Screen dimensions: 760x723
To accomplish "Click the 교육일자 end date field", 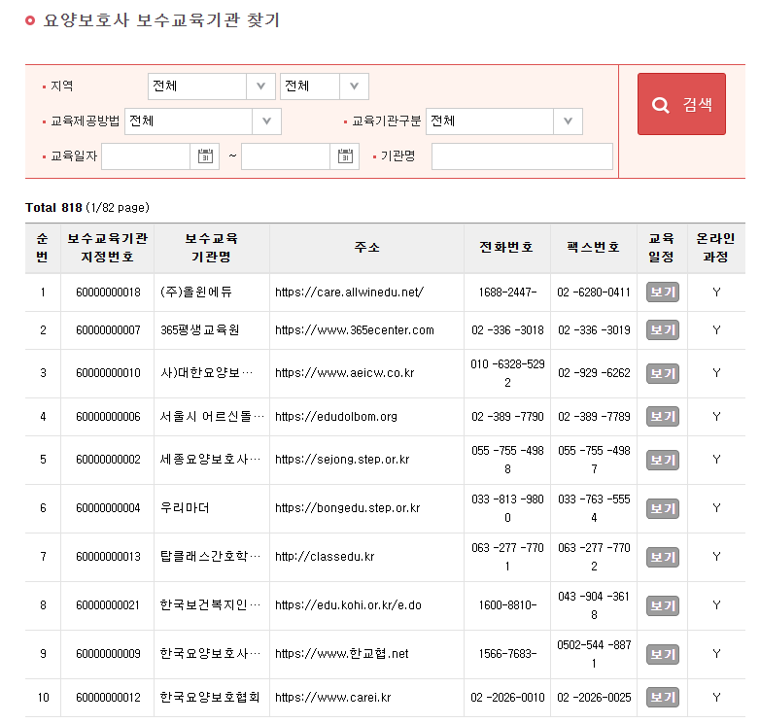I will click(x=286, y=156).
